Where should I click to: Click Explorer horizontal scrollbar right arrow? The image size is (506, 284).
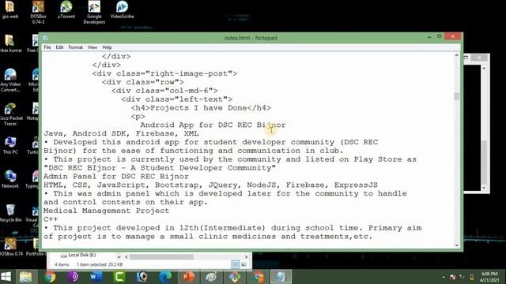246,257
